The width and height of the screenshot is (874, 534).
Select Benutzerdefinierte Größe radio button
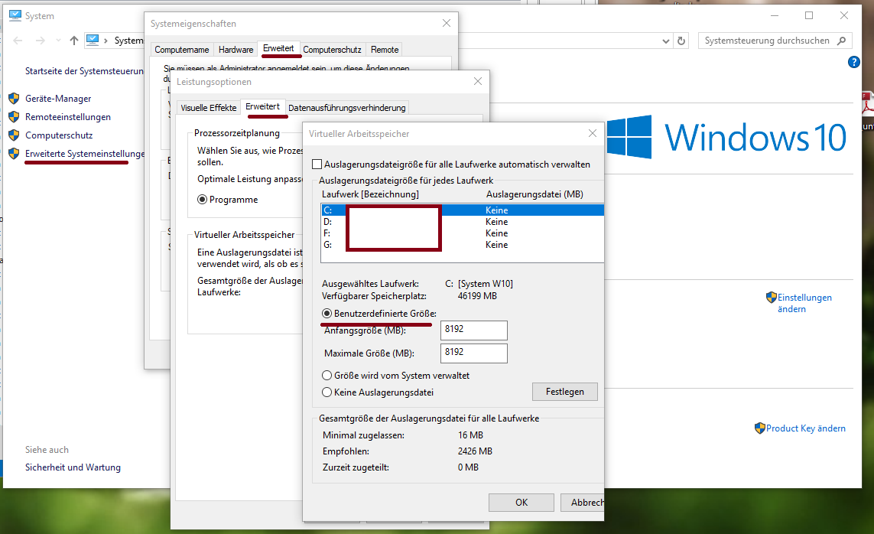coord(327,314)
